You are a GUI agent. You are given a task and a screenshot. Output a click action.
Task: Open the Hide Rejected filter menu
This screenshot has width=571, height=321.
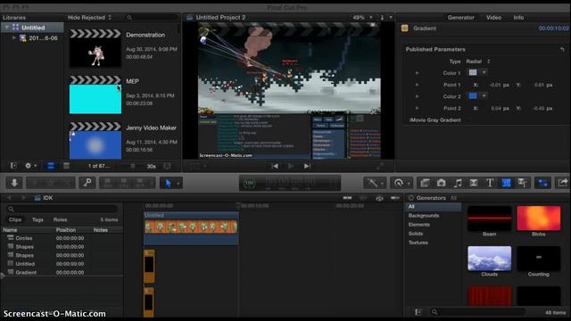tap(89, 18)
